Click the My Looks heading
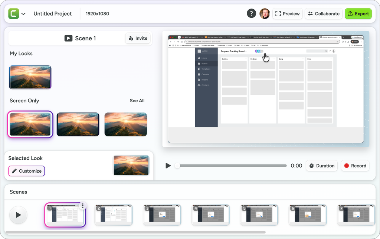This screenshot has height=239, width=380. point(21,53)
